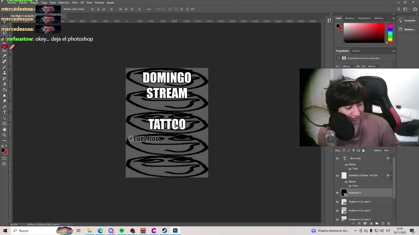Select the Hand tool
The height and width of the screenshot is (235, 419).
coord(5,129)
